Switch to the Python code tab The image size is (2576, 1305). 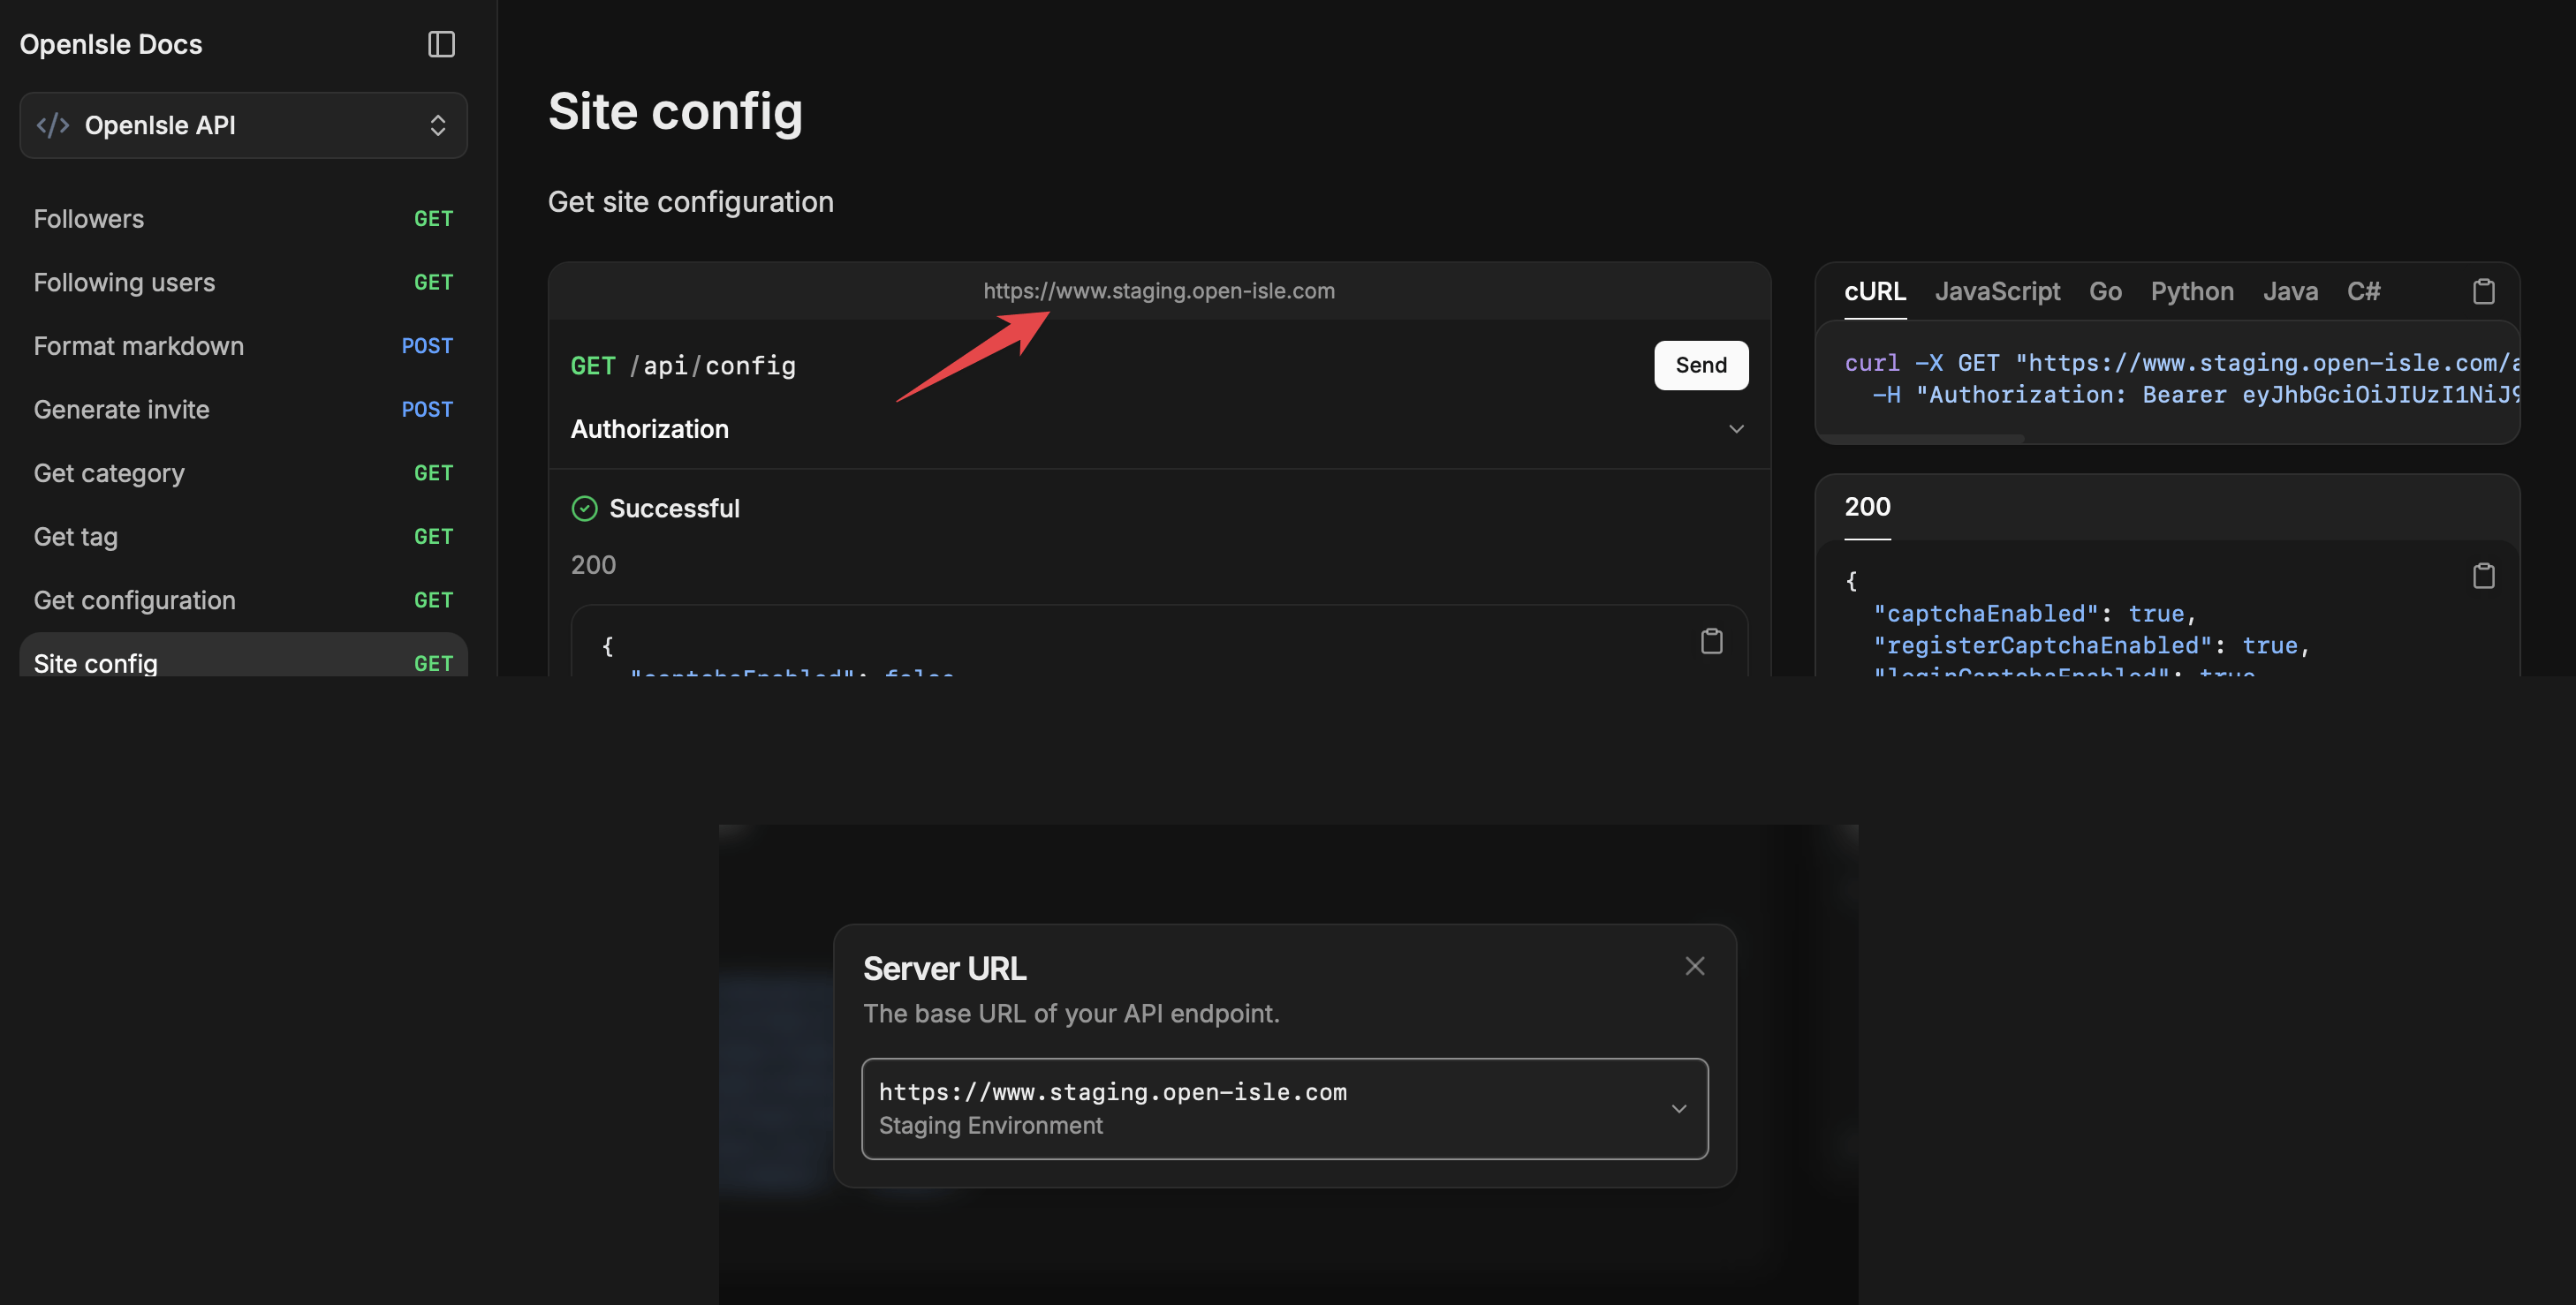click(2192, 291)
